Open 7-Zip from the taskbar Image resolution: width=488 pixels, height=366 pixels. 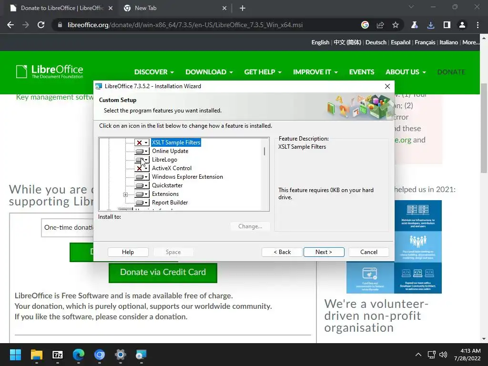[58, 355]
